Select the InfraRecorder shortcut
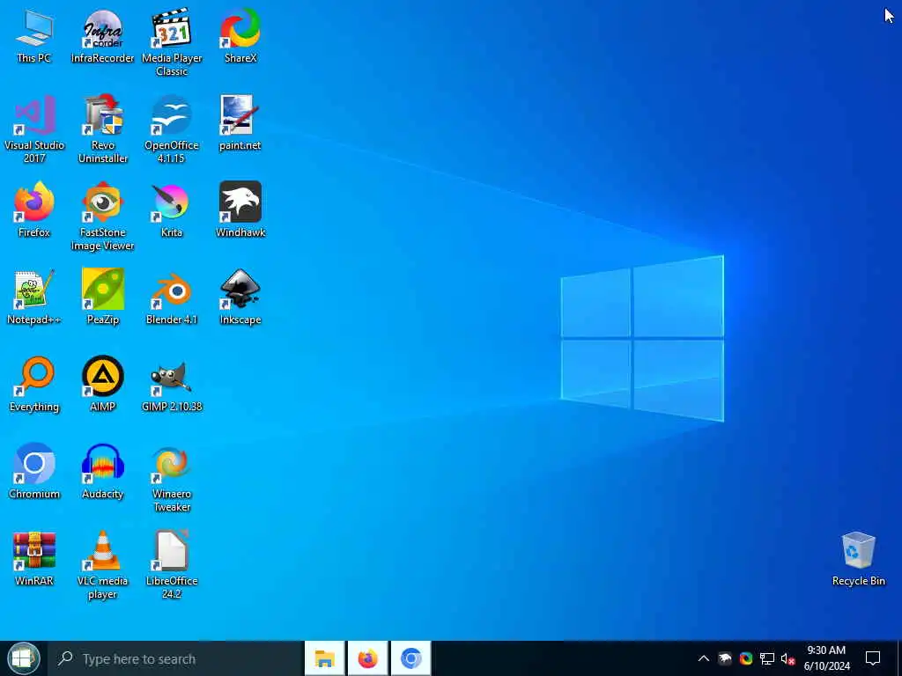This screenshot has width=902, height=676. pyautogui.click(x=102, y=35)
